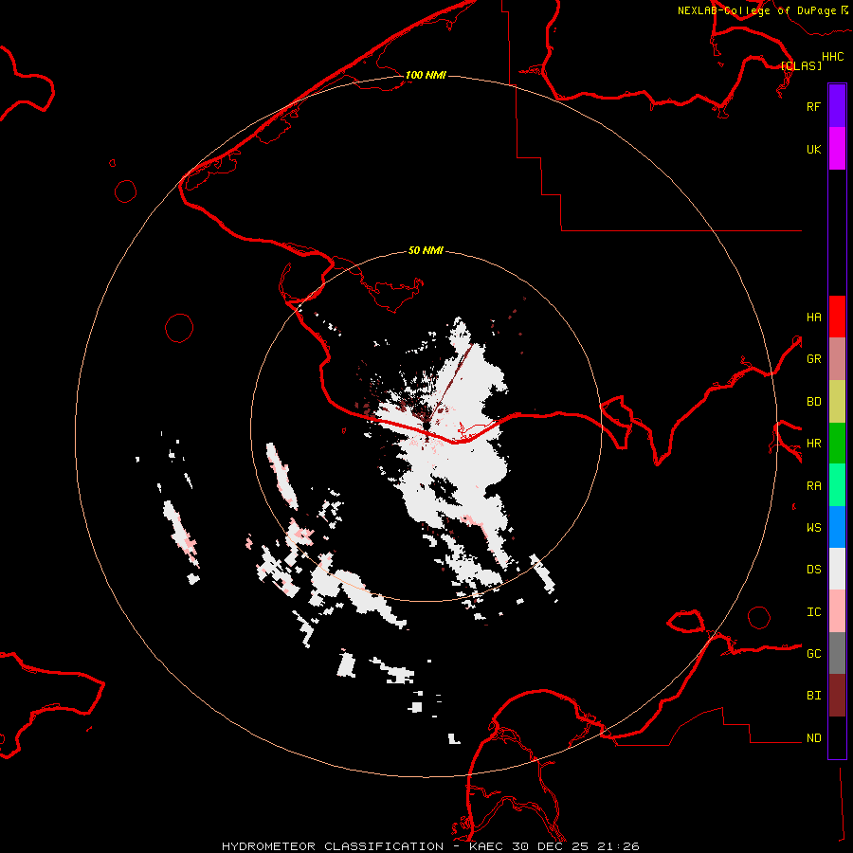Click the "21:26" timestamp text
Screen dimensions: 853x853
pyautogui.click(x=617, y=846)
